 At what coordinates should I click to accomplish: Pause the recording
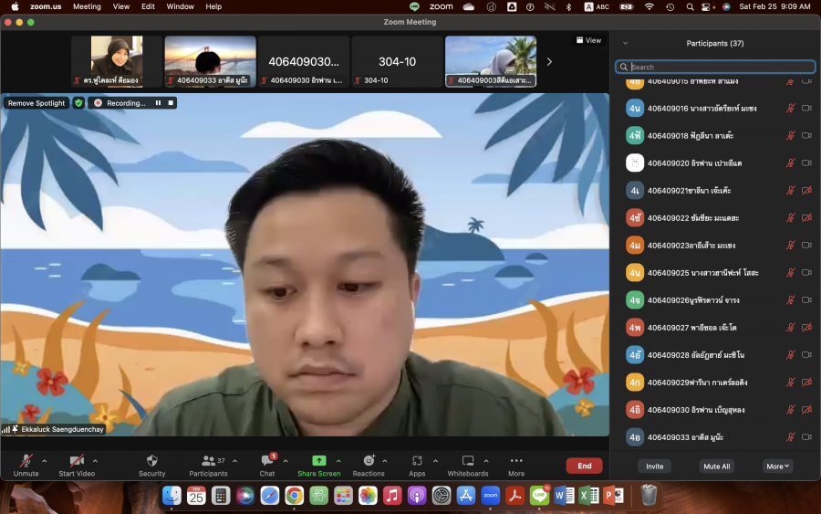point(158,103)
